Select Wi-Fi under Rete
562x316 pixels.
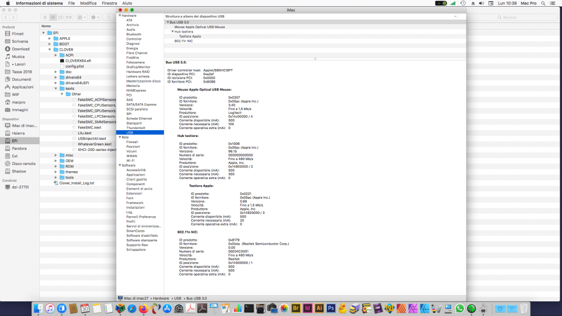(130, 161)
